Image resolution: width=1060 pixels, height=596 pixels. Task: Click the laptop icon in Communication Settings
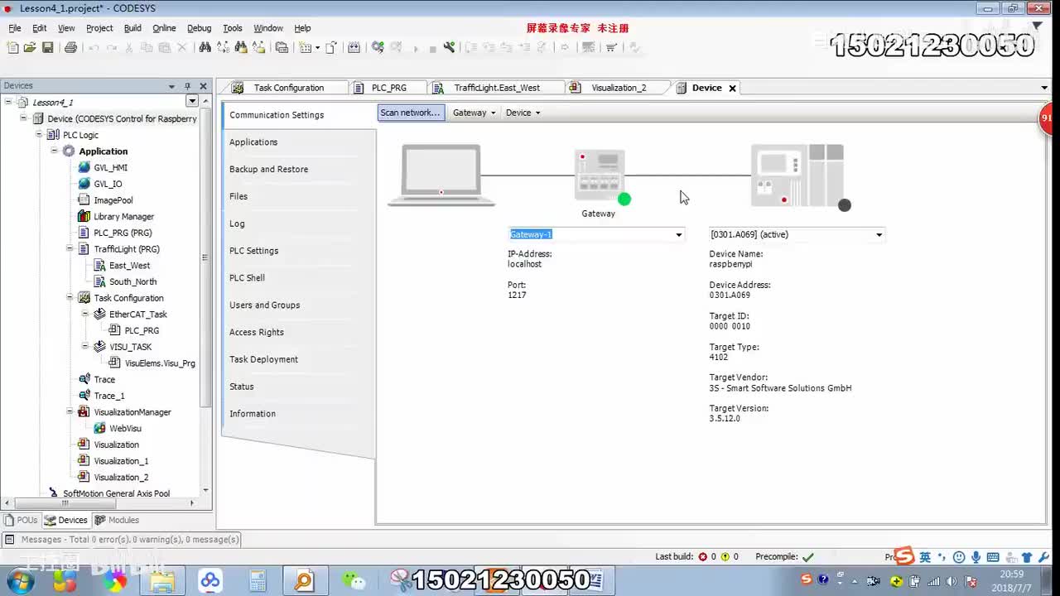click(441, 175)
